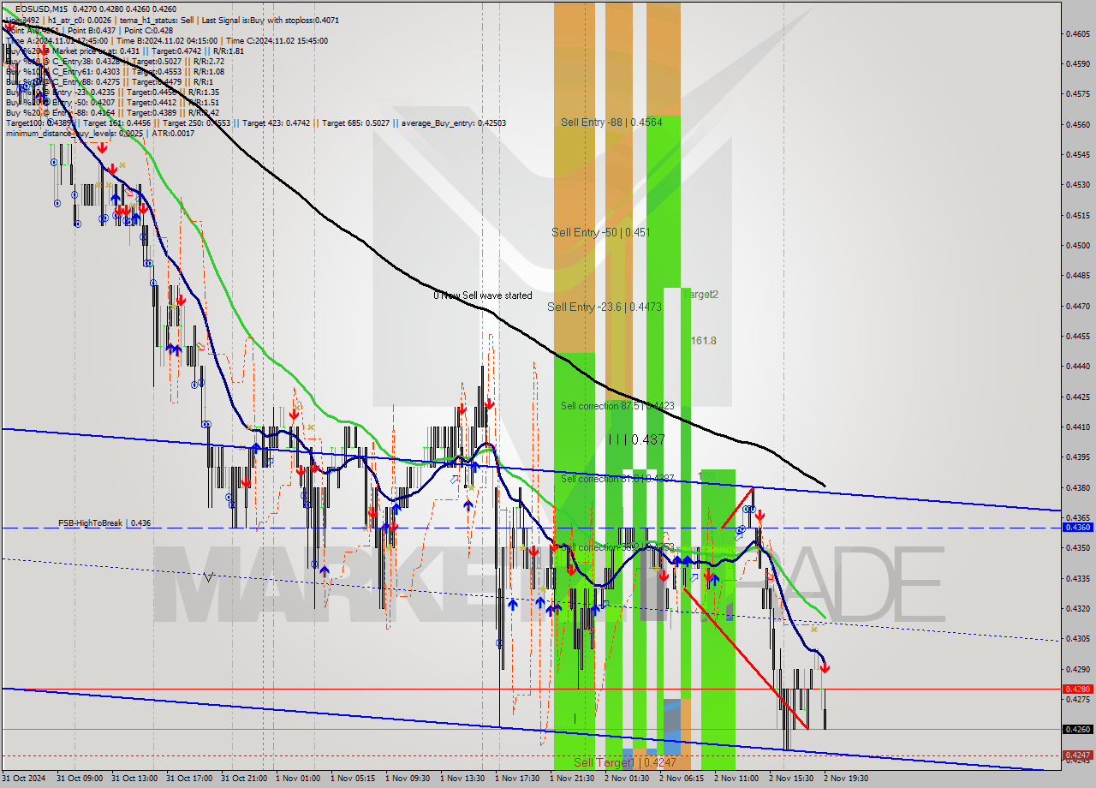Click the '0 New Sell wave started' label
1096x788 pixels.
pyautogui.click(x=483, y=295)
